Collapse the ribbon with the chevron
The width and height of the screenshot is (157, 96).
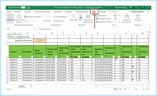click(x=150, y=25)
